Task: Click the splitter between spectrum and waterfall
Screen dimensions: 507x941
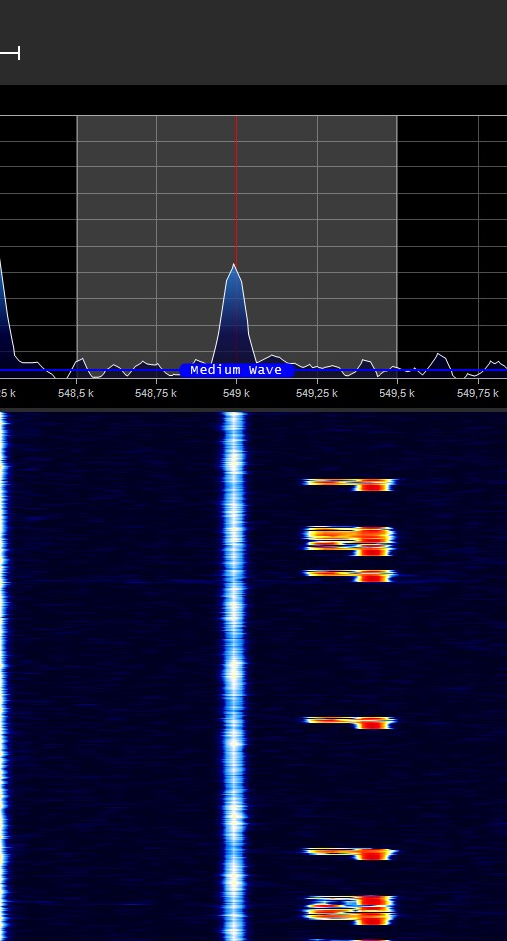Action: 253,410
